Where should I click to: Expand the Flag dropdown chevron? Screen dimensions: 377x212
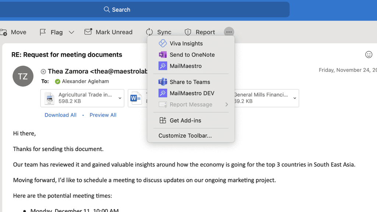(x=71, y=32)
